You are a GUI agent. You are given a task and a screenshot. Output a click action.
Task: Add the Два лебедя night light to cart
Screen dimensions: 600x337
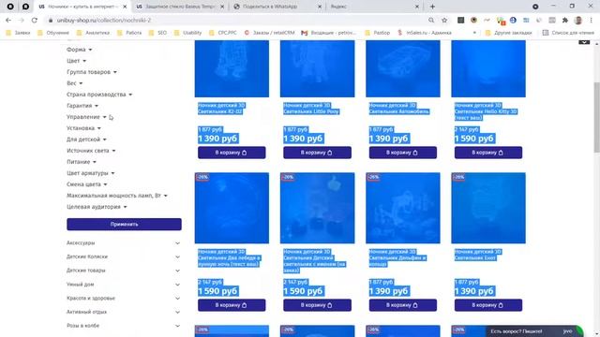tap(232, 305)
